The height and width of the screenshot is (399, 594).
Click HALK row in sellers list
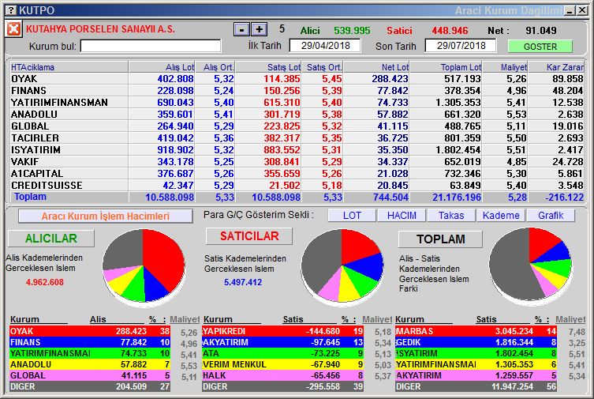coord(282,375)
